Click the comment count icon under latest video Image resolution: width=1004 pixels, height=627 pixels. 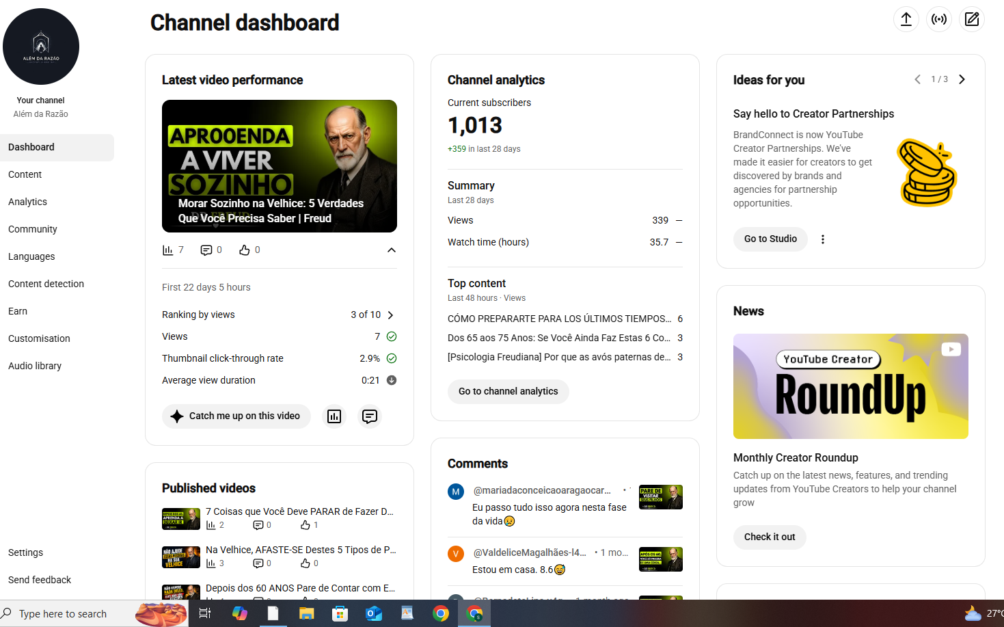click(x=206, y=250)
